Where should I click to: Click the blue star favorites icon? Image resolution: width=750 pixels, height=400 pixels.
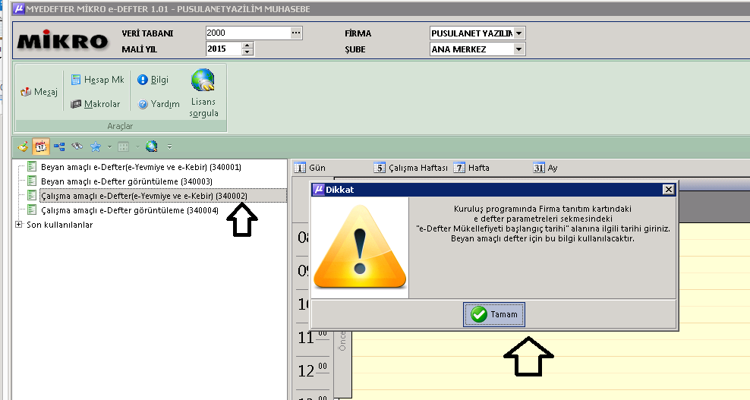pos(96,146)
